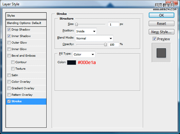Enable the Gradient Overlay checkbox
180x134 pixels.
point(9,88)
